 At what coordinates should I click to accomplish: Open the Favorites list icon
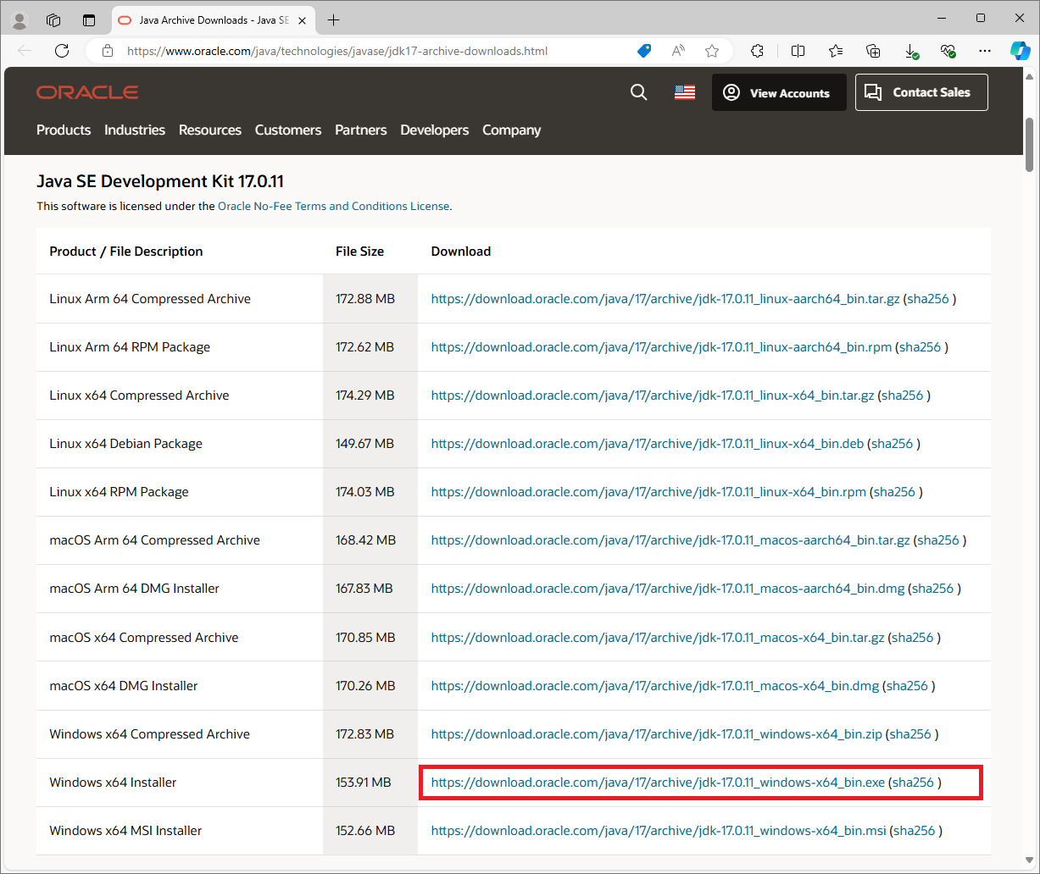[836, 51]
